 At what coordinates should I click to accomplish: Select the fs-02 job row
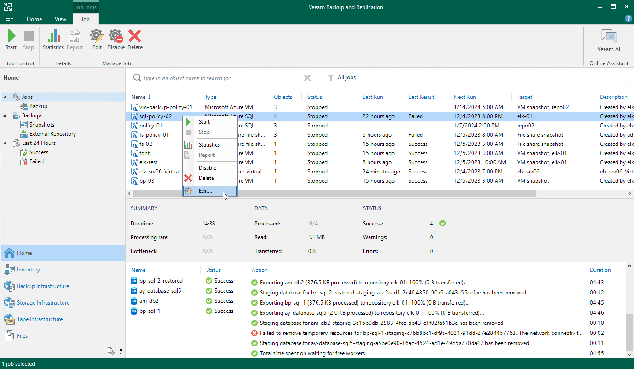(380, 144)
